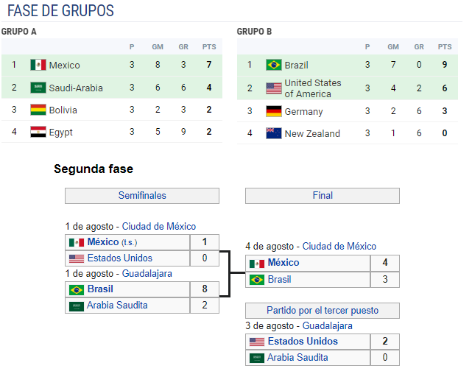Screen dimensions: 472x374
Task: Open the Final header link
Action: coord(323,195)
